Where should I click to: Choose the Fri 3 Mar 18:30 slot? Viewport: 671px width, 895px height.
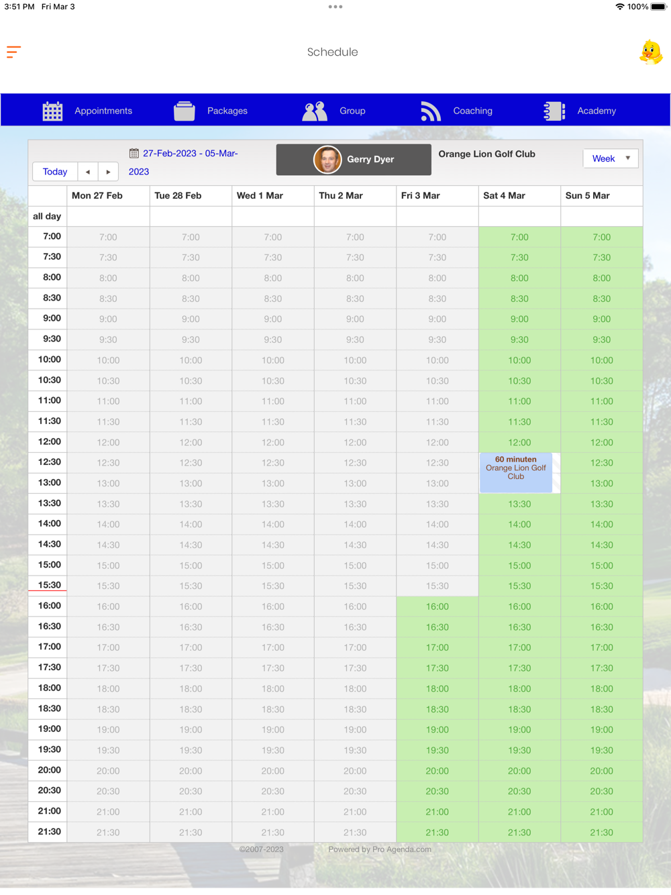(x=437, y=709)
